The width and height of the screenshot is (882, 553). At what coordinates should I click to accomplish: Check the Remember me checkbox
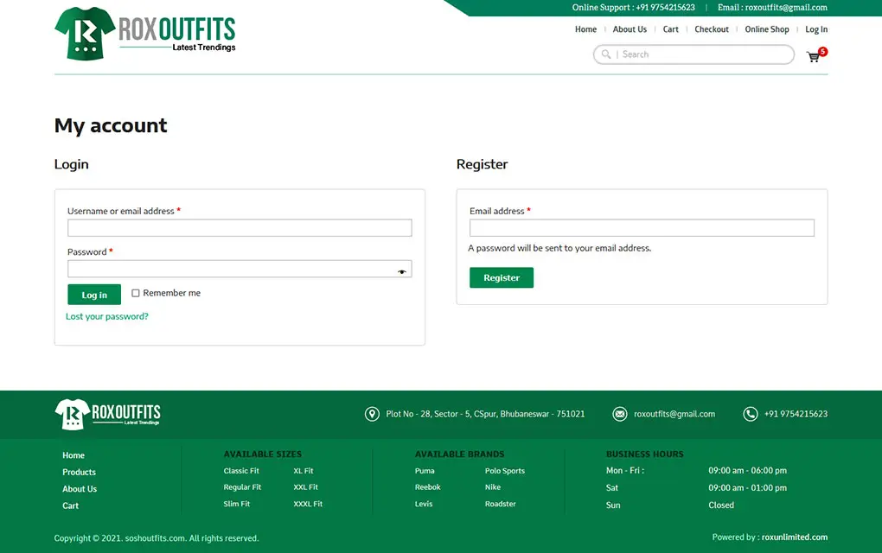pos(136,294)
